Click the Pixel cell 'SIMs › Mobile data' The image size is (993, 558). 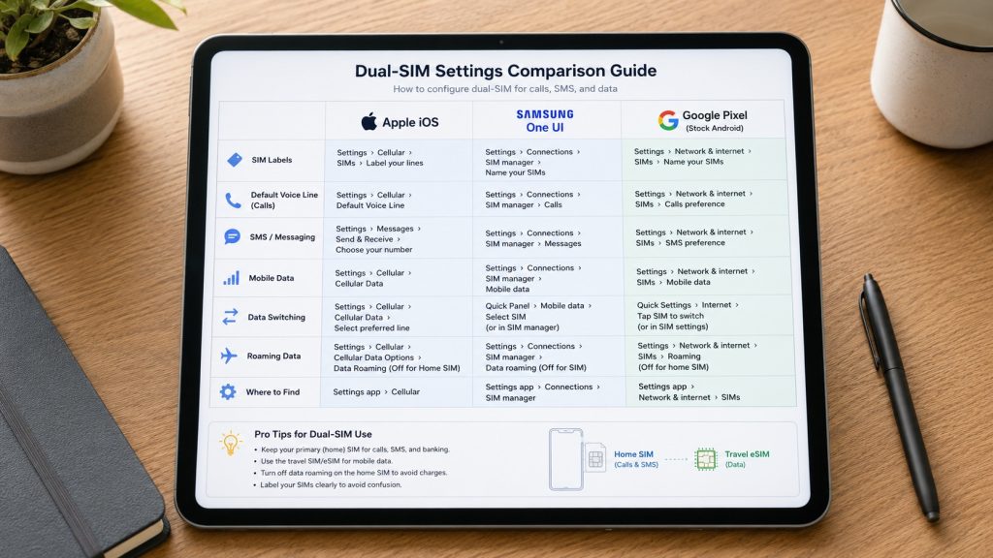673,282
